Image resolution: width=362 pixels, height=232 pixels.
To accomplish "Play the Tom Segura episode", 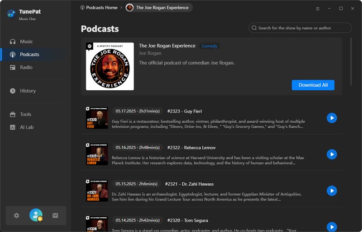I will point(332,227).
